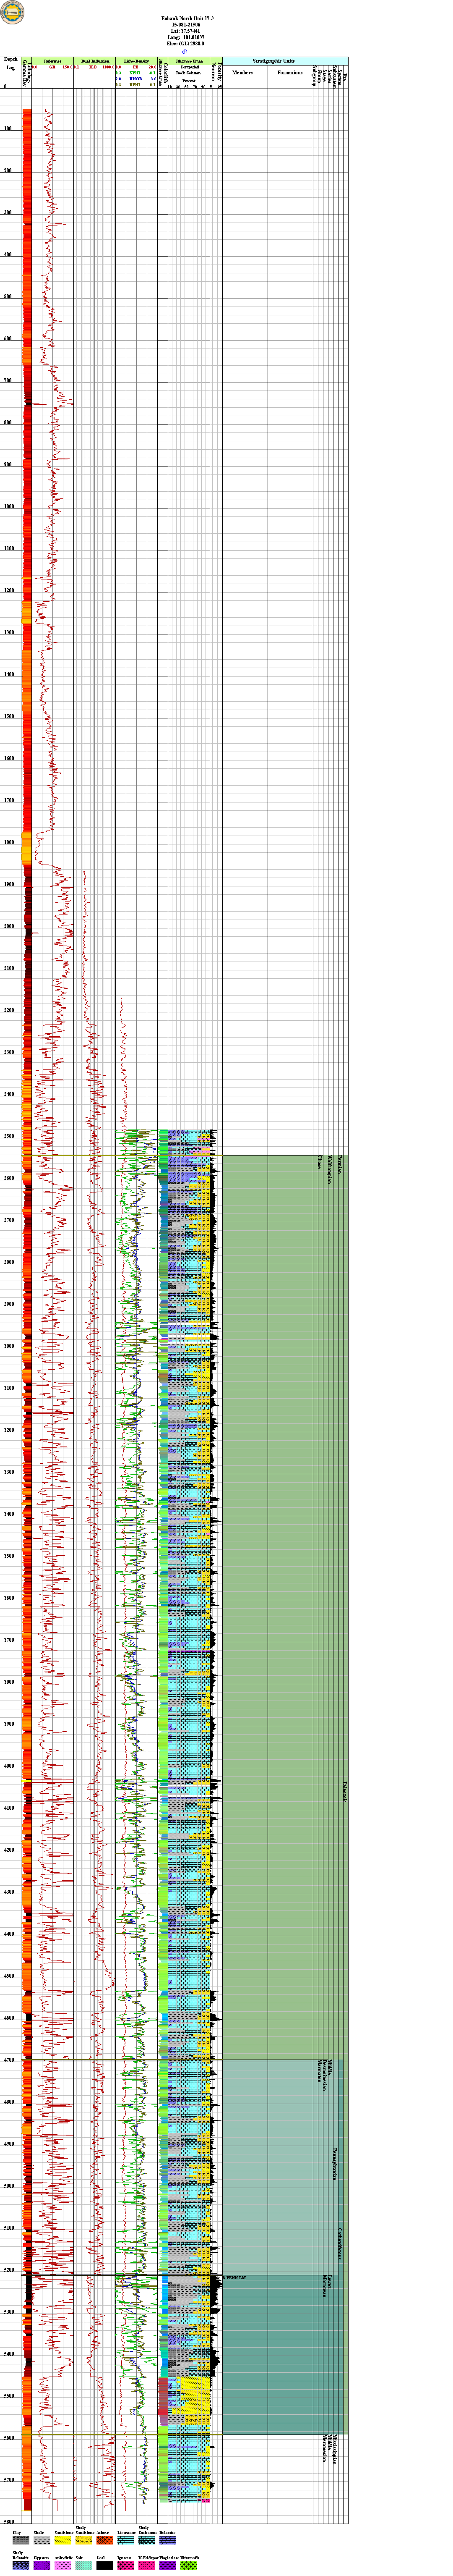The height and width of the screenshot is (2576, 453).
Task: Select the Anhydrite legend swatch
Action: pyautogui.click(x=62, y=2565)
